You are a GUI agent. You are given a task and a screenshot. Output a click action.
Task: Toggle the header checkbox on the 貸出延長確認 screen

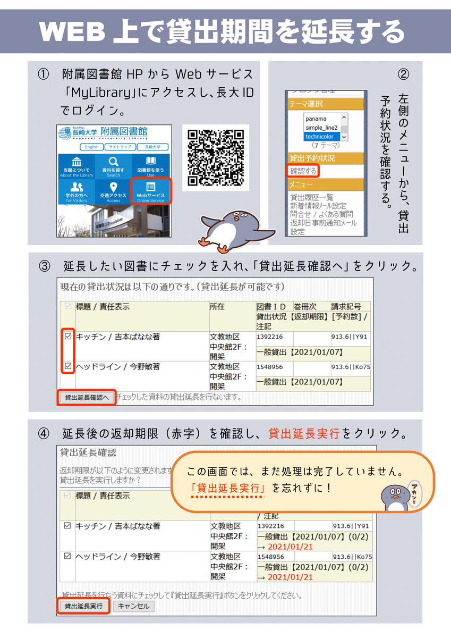67,496
